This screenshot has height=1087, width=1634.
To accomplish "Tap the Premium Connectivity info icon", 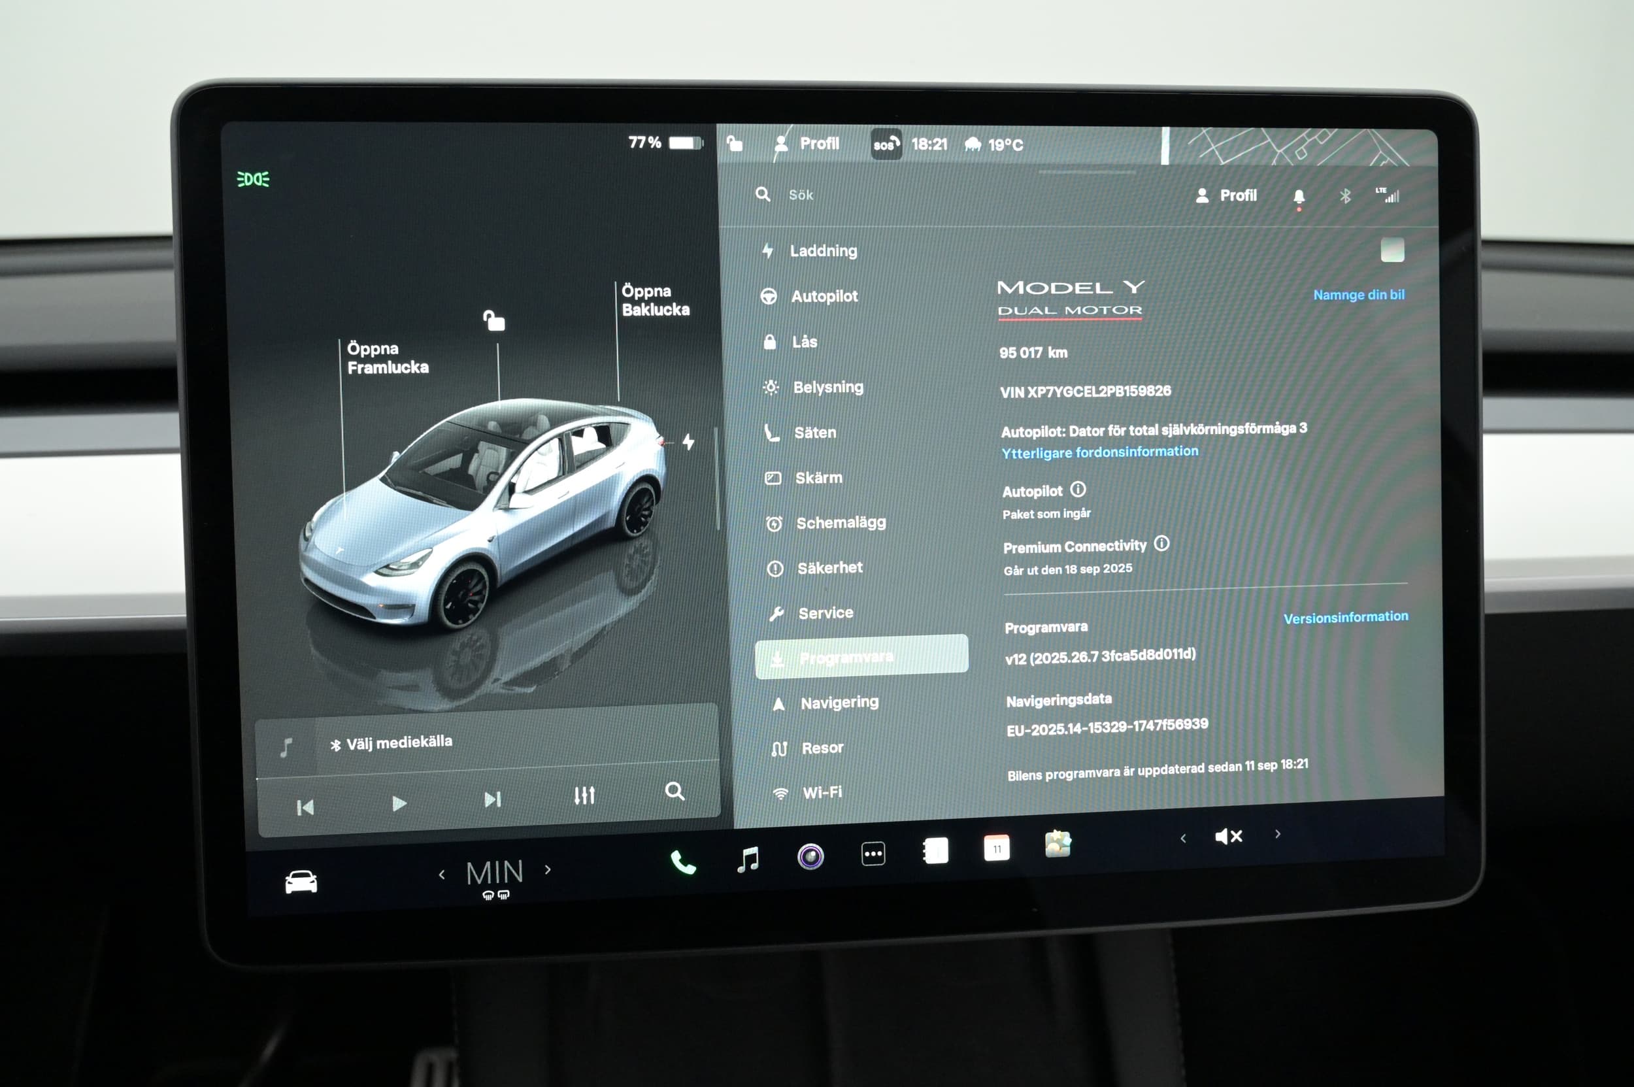I will [x=1161, y=544].
